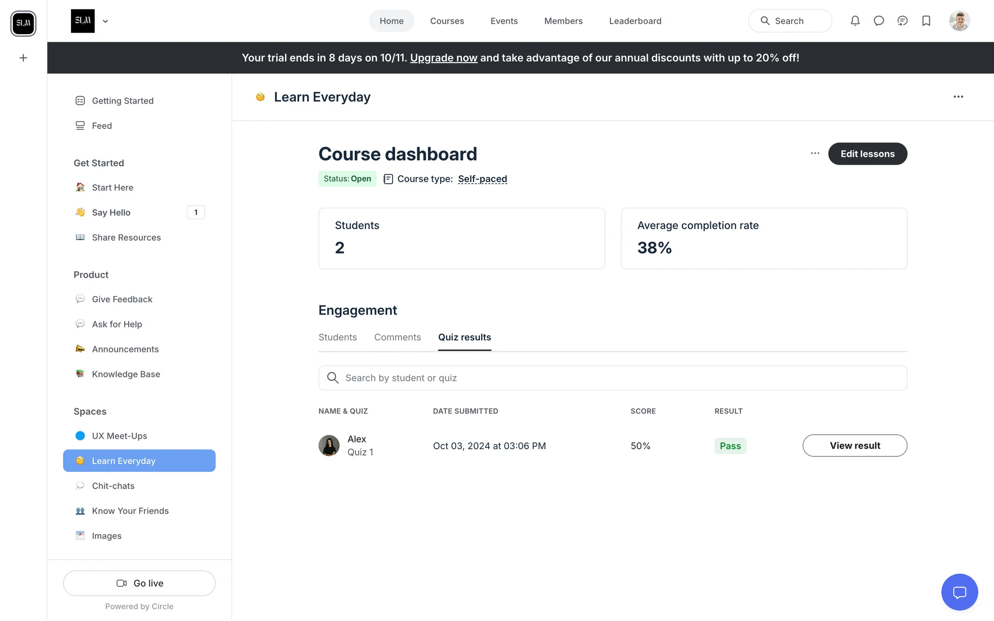Viewport: 994px width, 621px height.
Task: Change the Self-paced course type
Action: (482, 179)
